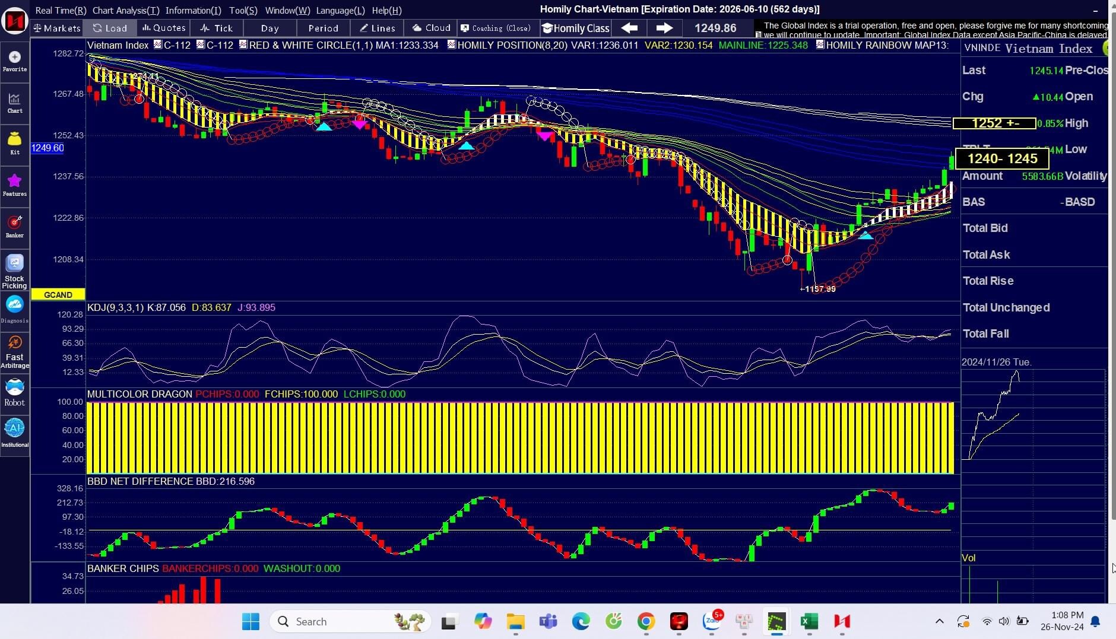The width and height of the screenshot is (1116, 639).
Task: Toggle the HOMILY RAINBOW MAP indicator icon
Action: (x=820, y=44)
